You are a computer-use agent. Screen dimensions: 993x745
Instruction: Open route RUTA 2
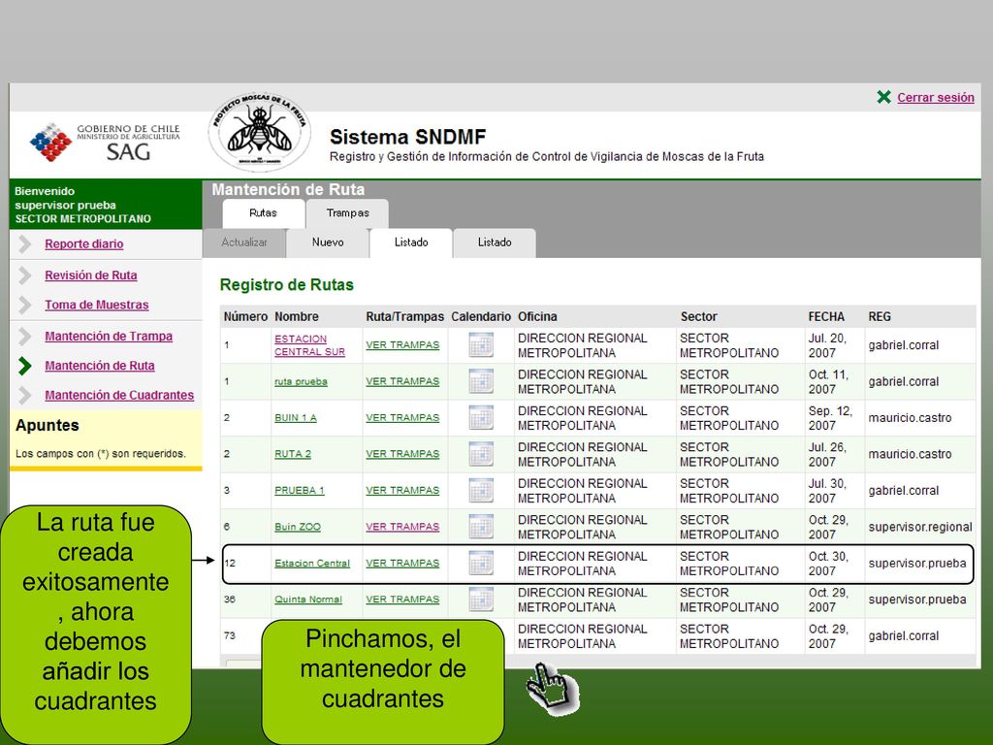coord(293,454)
